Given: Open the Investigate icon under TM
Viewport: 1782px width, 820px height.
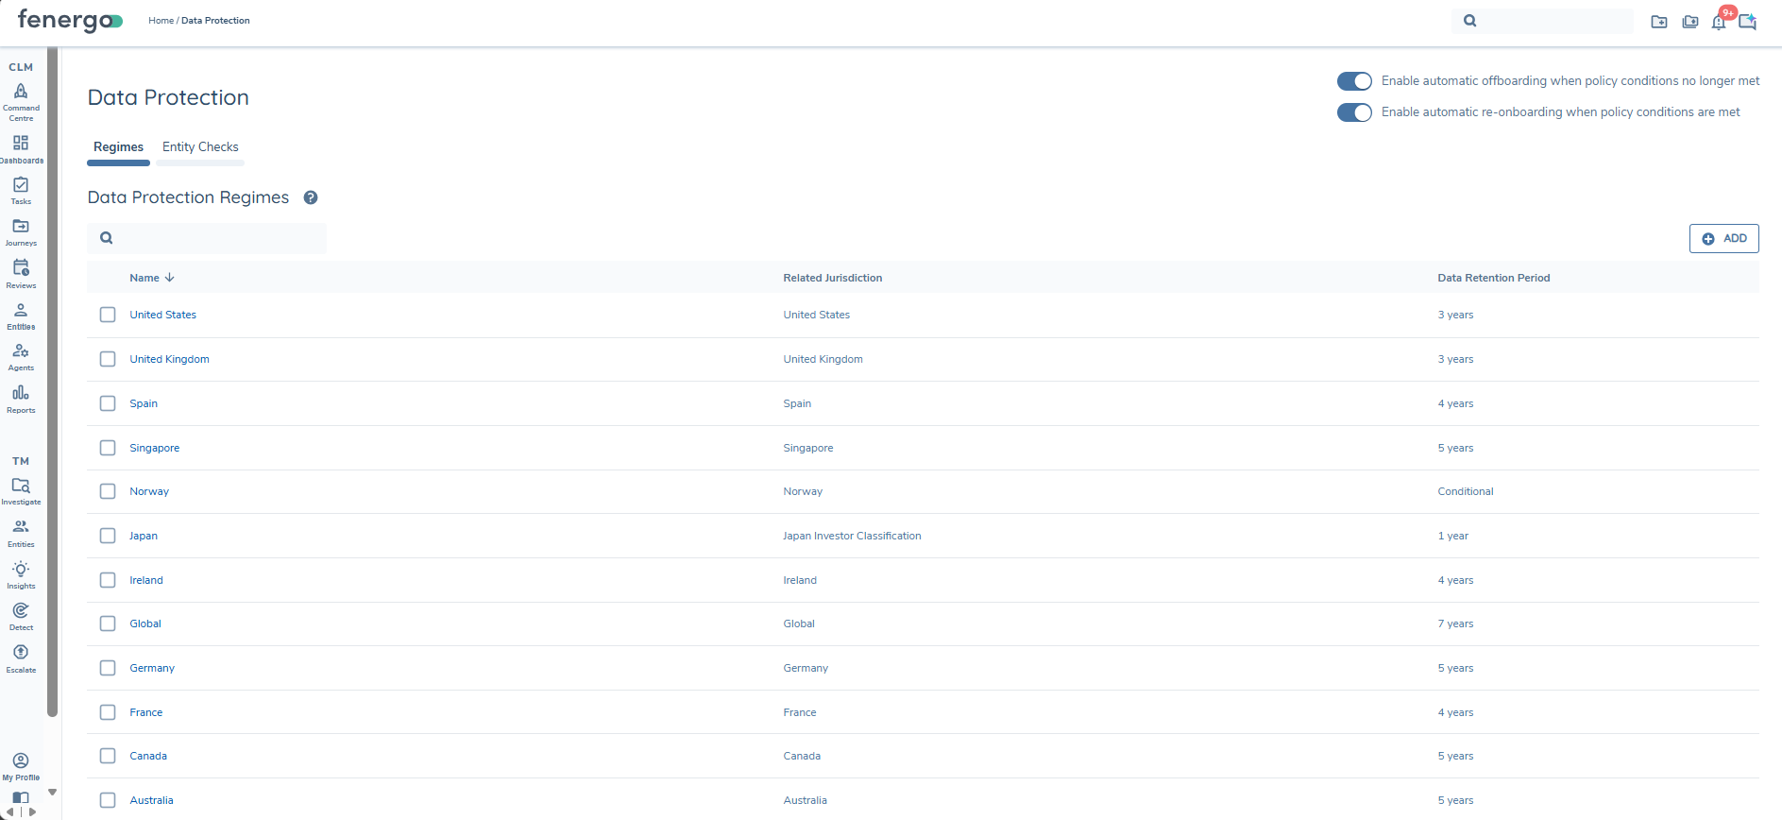Looking at the screenshot, I should [21, 486].
